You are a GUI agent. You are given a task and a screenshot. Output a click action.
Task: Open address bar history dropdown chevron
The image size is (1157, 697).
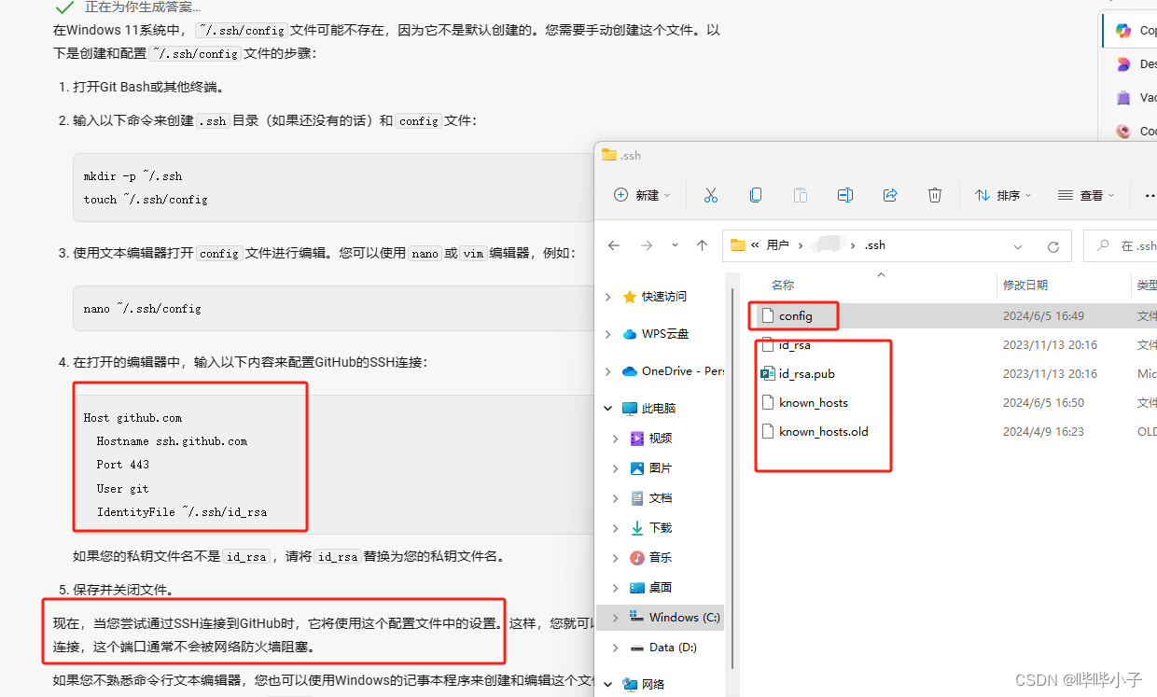1018,246
